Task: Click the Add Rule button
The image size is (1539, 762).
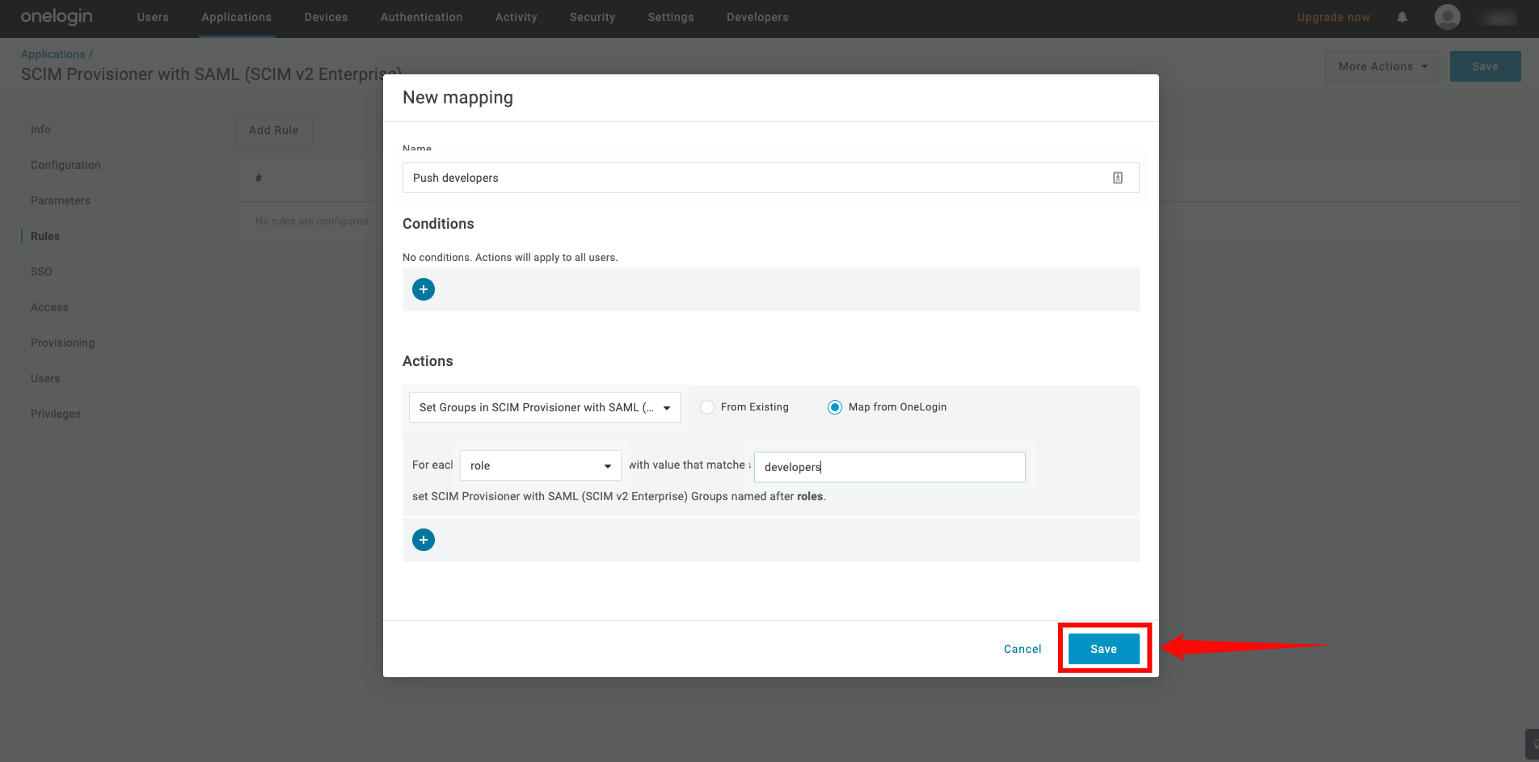Action: [x=274, y=130]
